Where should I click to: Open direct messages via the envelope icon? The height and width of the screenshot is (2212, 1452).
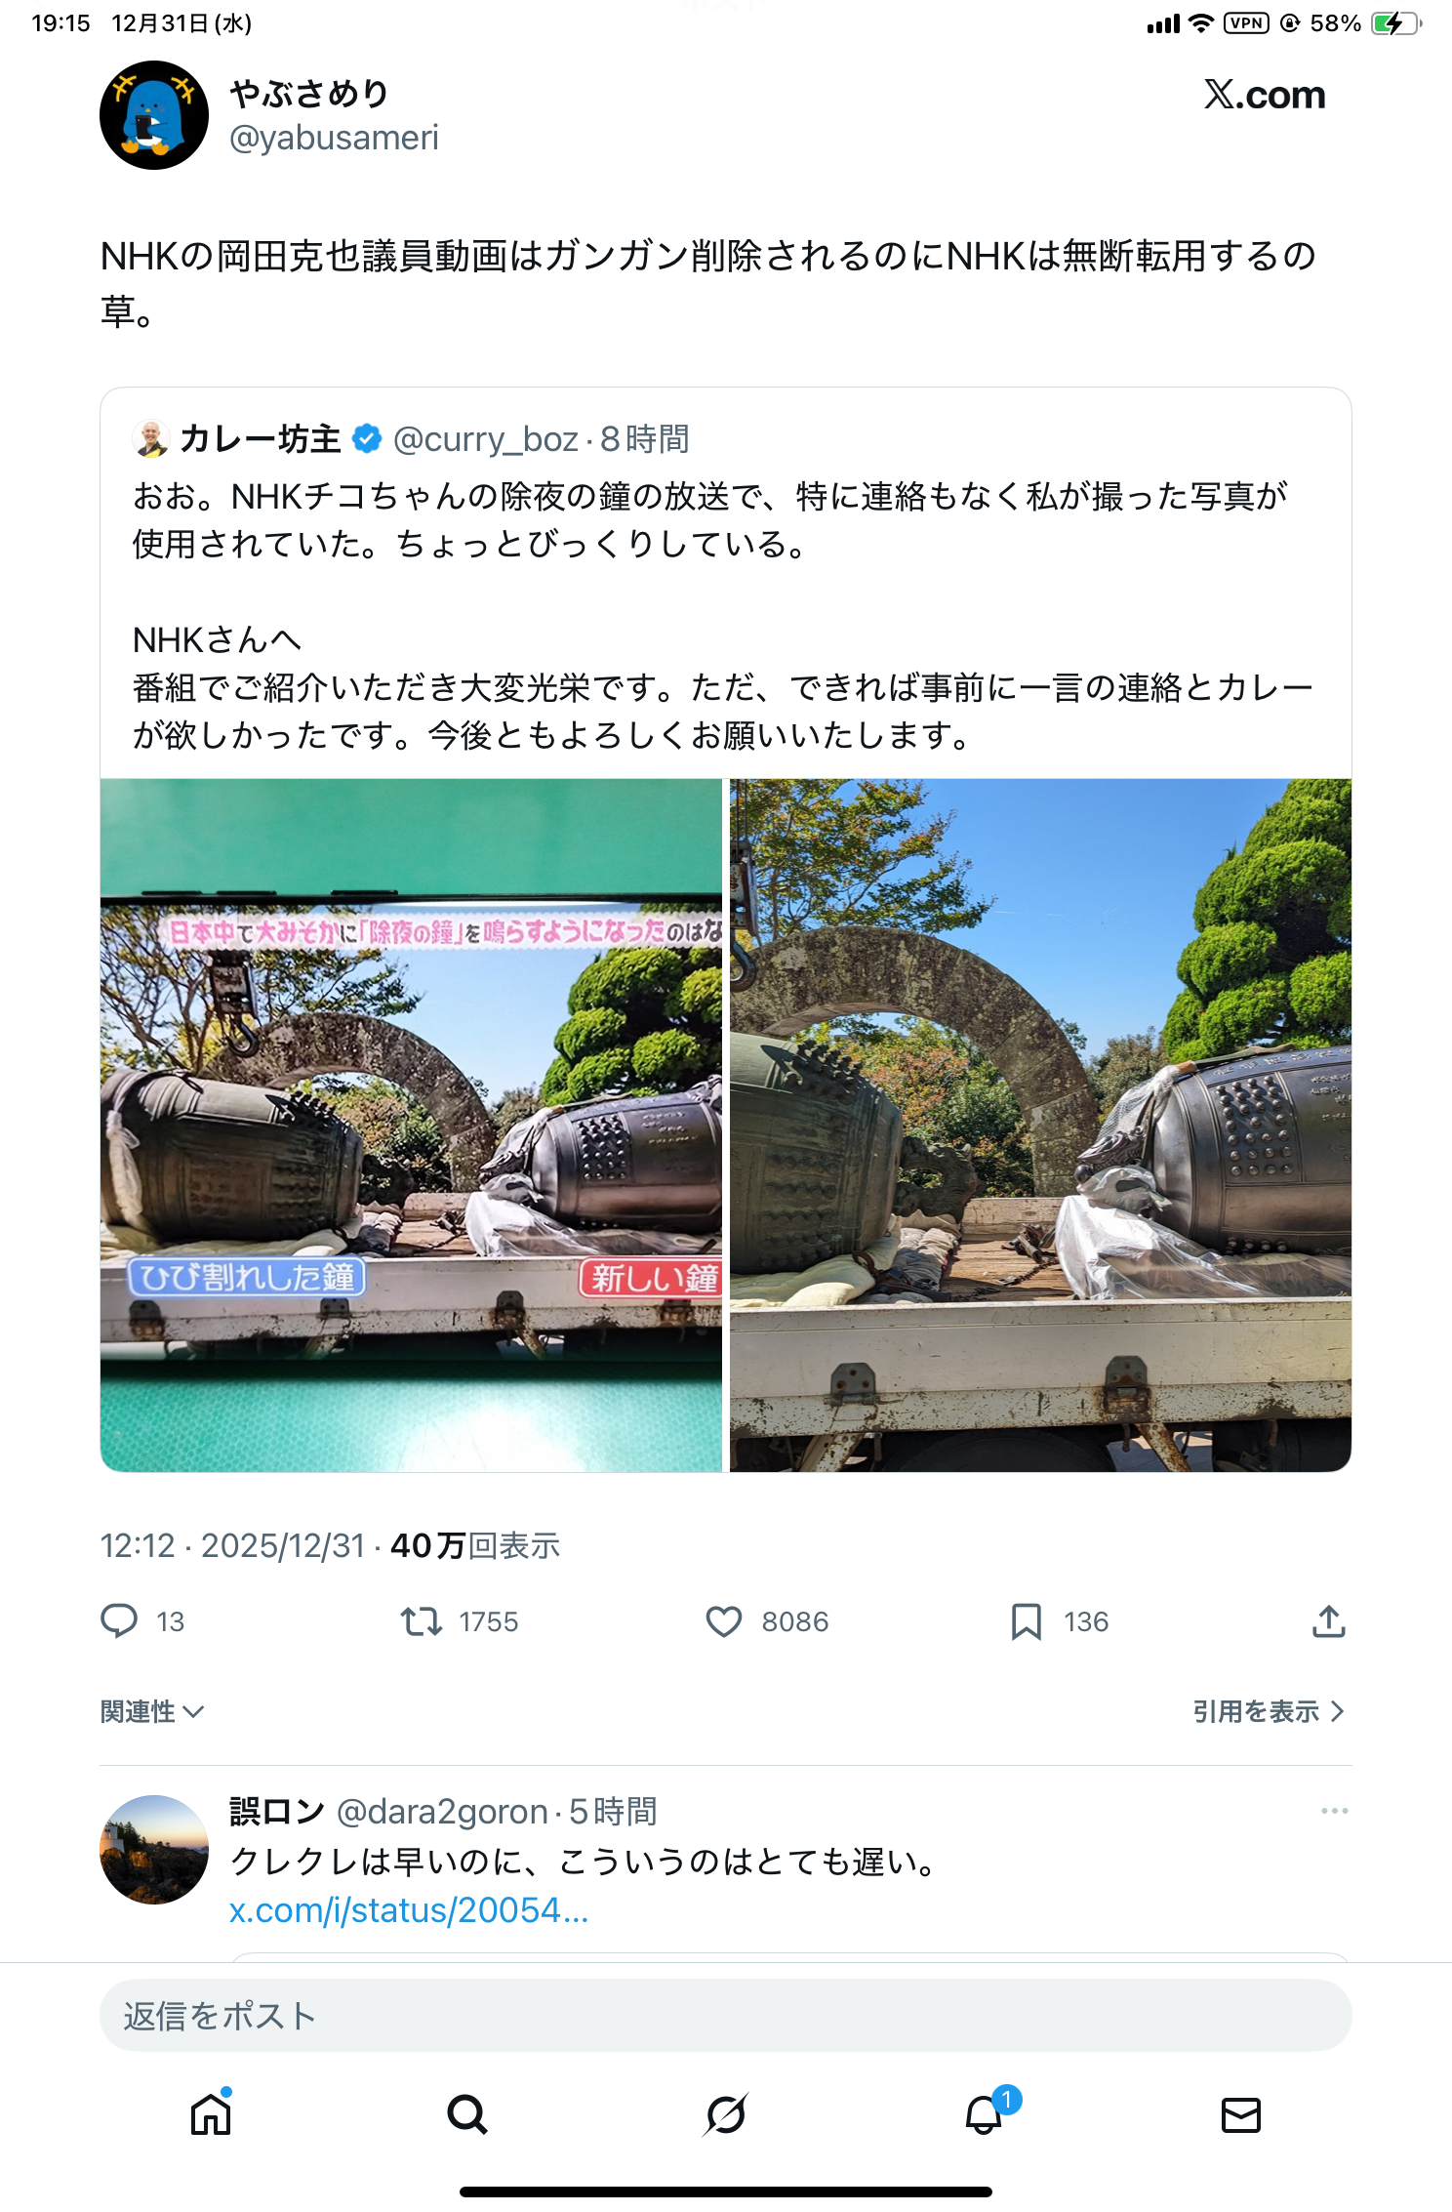coord(1241,2115)
